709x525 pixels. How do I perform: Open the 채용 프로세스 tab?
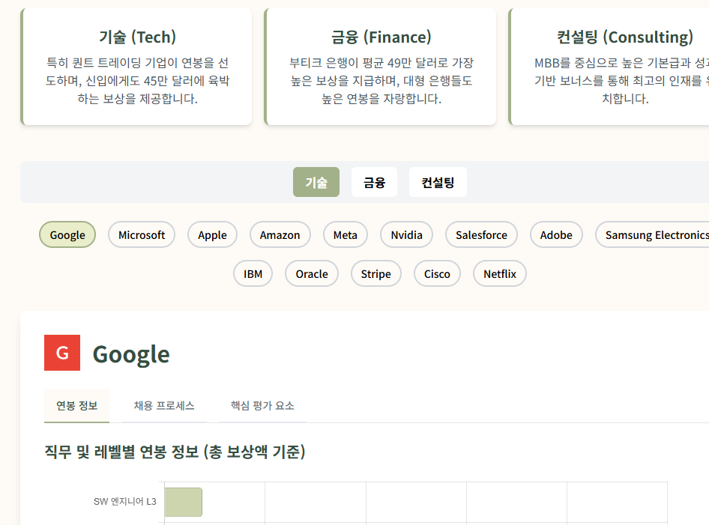click(164, 405)
